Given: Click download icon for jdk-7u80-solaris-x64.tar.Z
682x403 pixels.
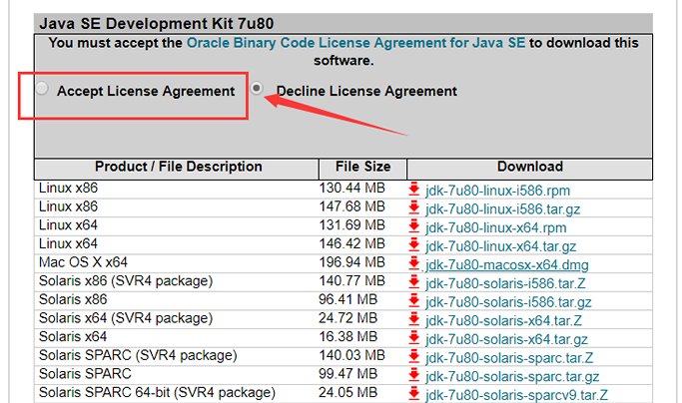Looking at the screenshot, I should (x=414, y=320).
